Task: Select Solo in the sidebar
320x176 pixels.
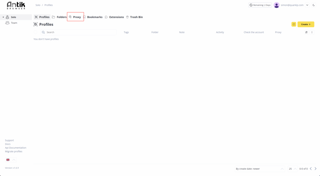Action: pos(16,17)
